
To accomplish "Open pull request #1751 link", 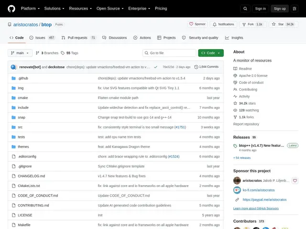I will point(180,127).
